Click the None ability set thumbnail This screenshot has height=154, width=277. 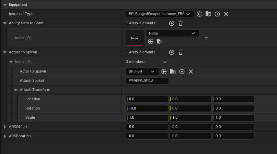click(135, 38)
